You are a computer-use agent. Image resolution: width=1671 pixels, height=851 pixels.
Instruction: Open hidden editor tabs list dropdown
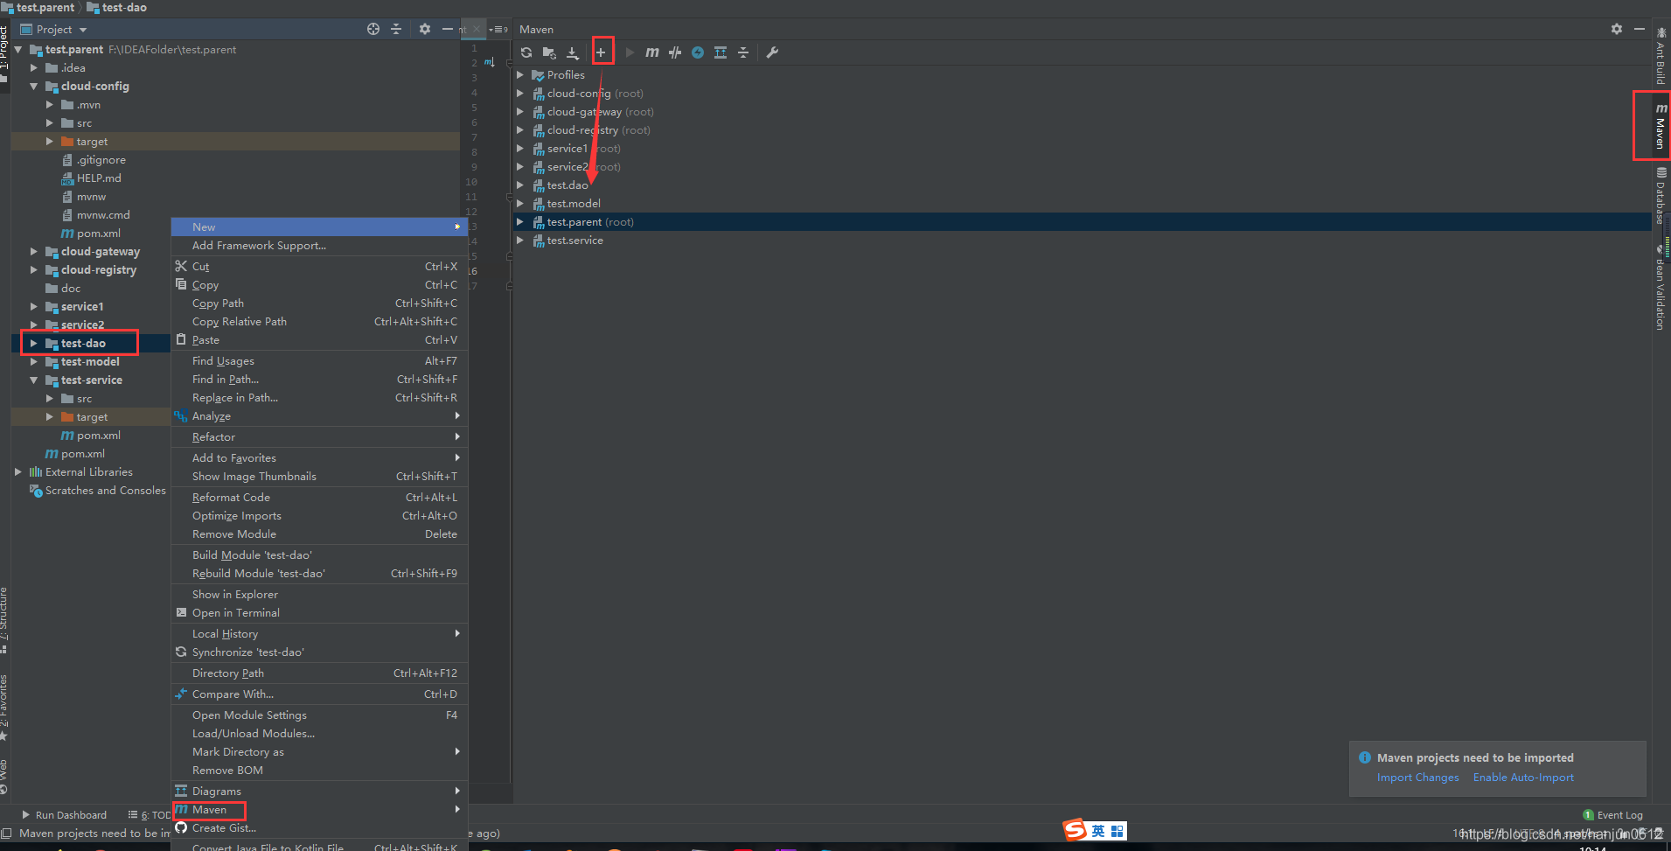tap(498, 30)
